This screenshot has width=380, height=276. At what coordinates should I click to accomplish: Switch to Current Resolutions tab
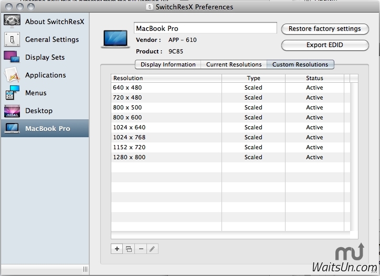pyautogui.click(x=234, y=64)
